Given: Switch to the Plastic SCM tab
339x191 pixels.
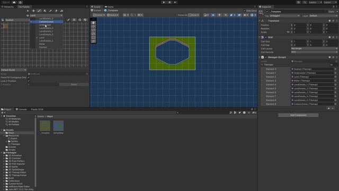Looking at the screenshot, I should 37,109.
